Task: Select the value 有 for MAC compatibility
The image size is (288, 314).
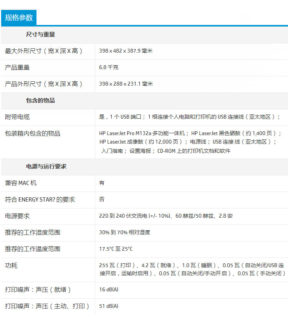Action: coord(102,183)
